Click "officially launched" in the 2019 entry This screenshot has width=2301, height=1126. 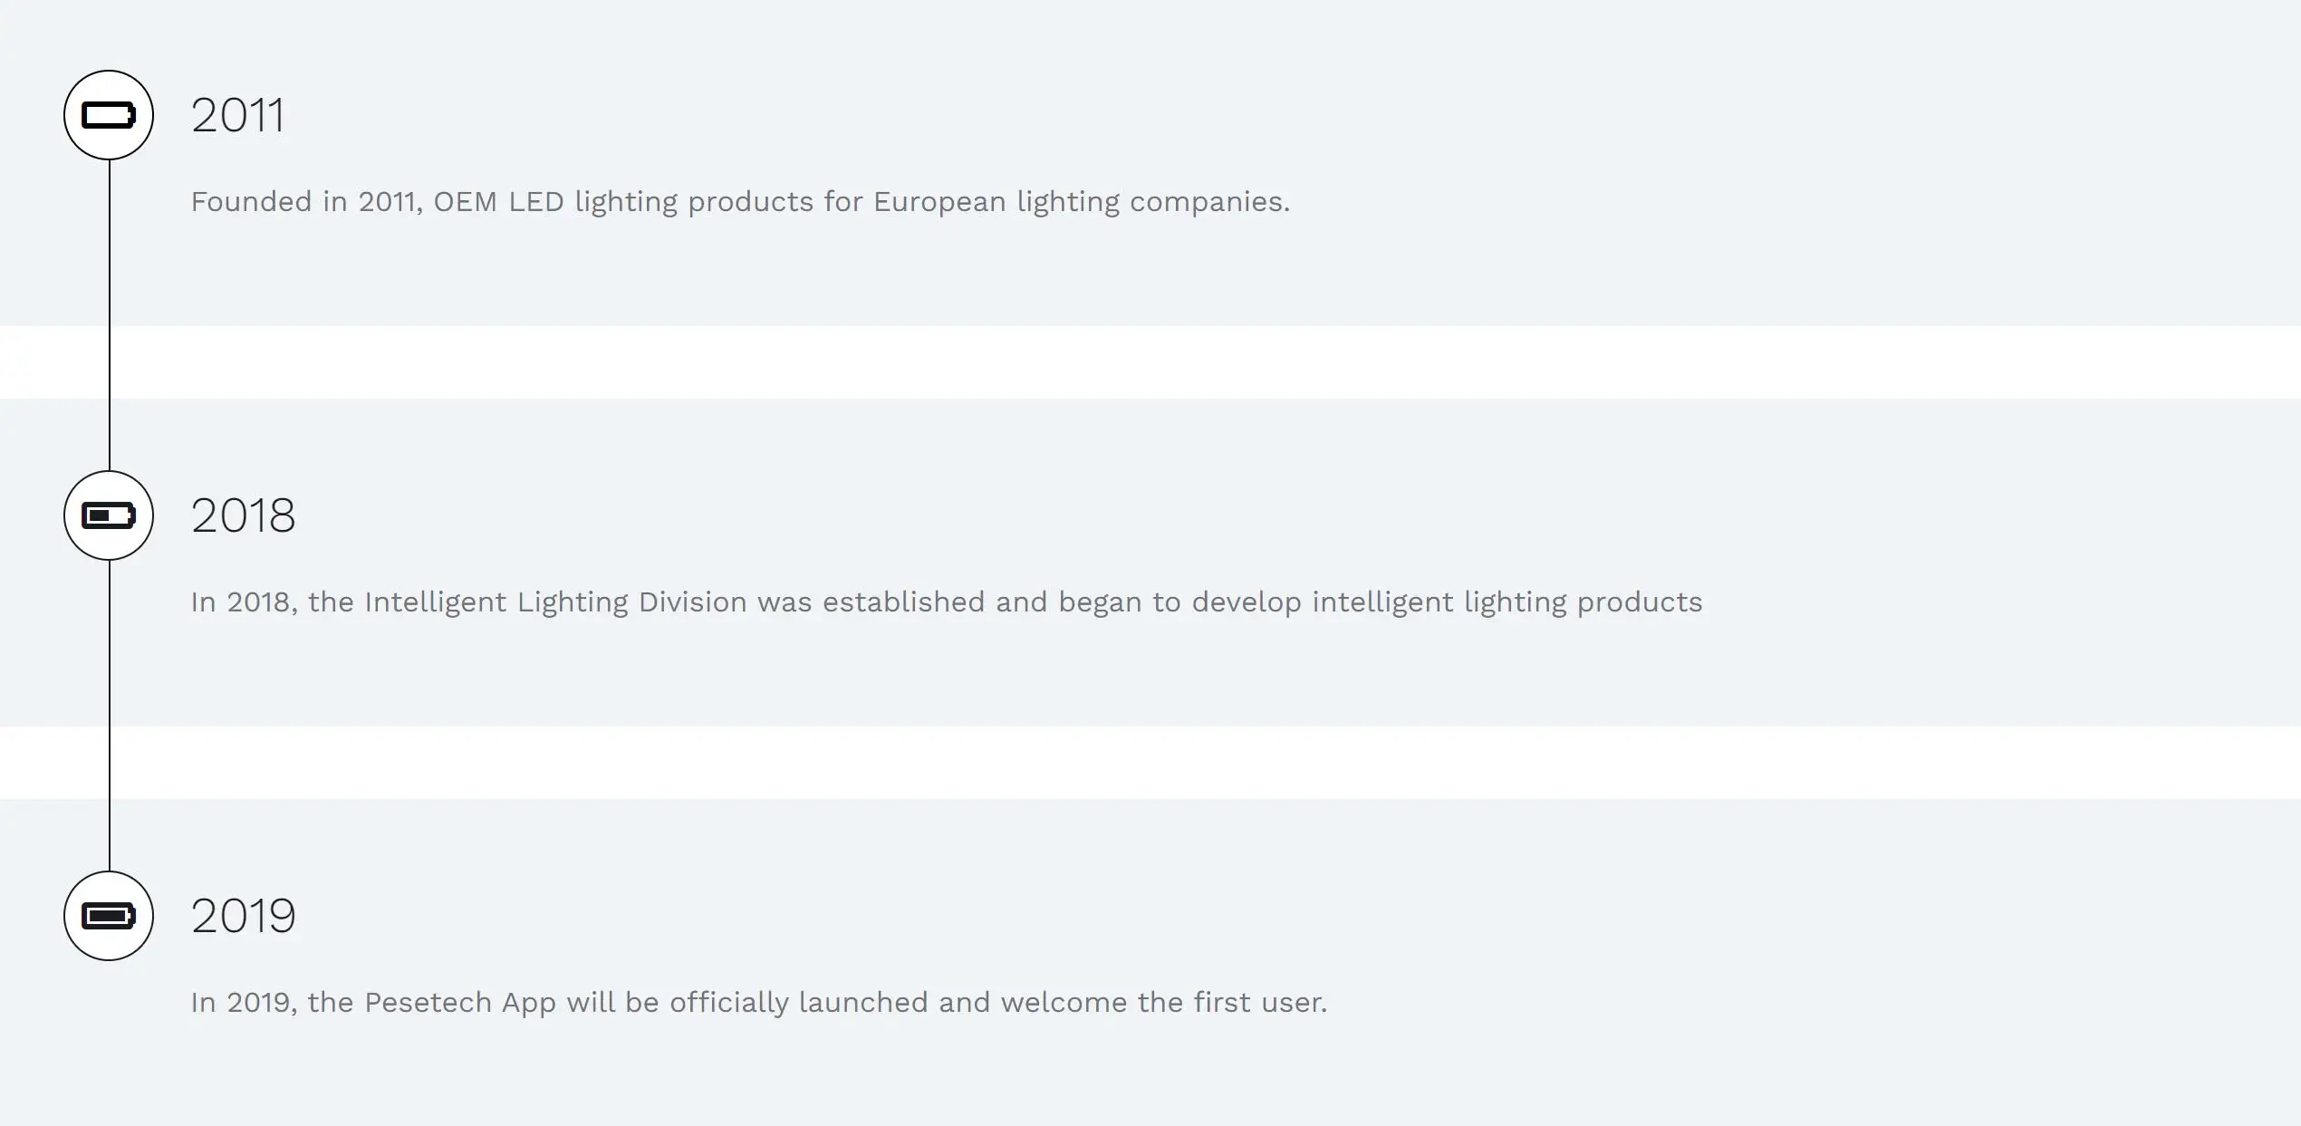click(x=799, y=1003)
